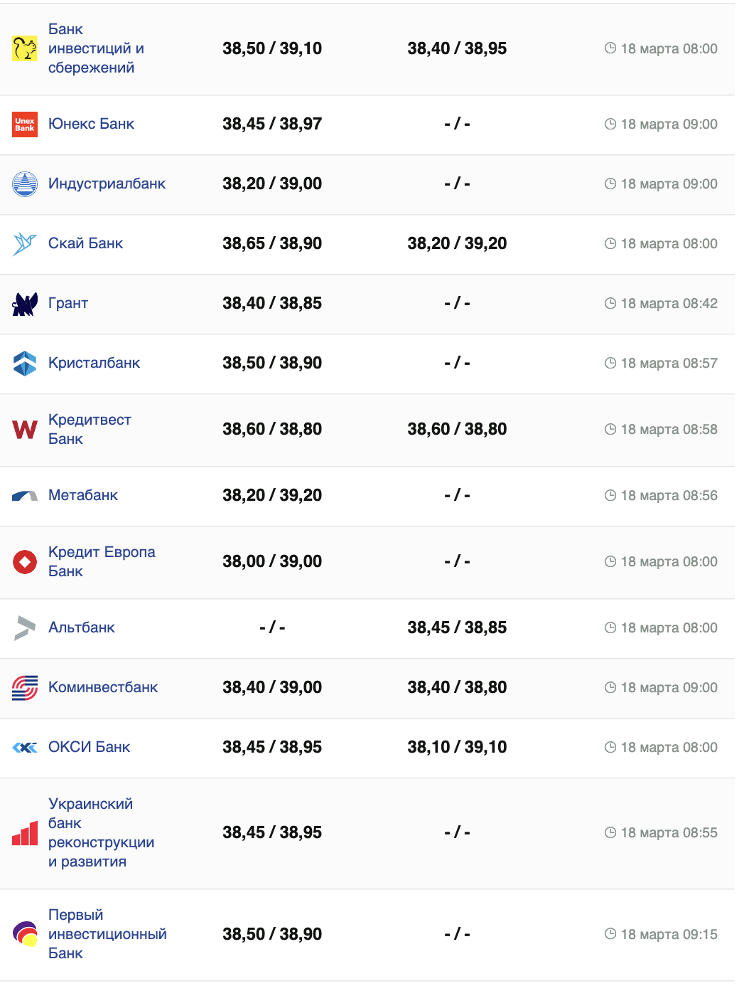Click the red W Кредитвест logo
Viewport: 739px width, 986px height.
coord(25,430)
